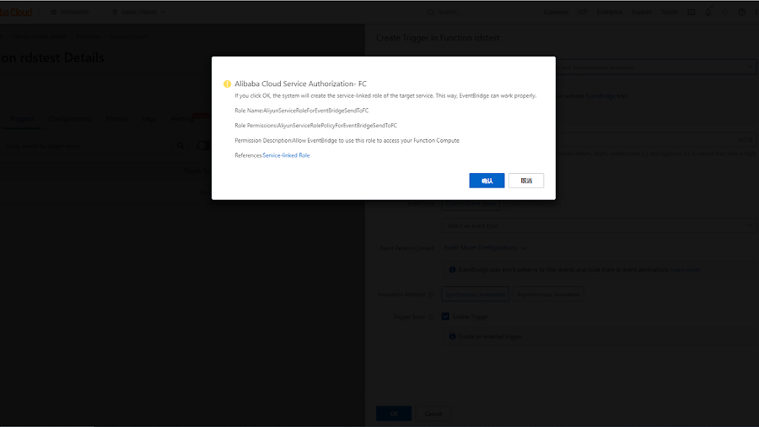Expand the Select an event type dropdown
Screen dimensions: 759x427
click(598, 225)
